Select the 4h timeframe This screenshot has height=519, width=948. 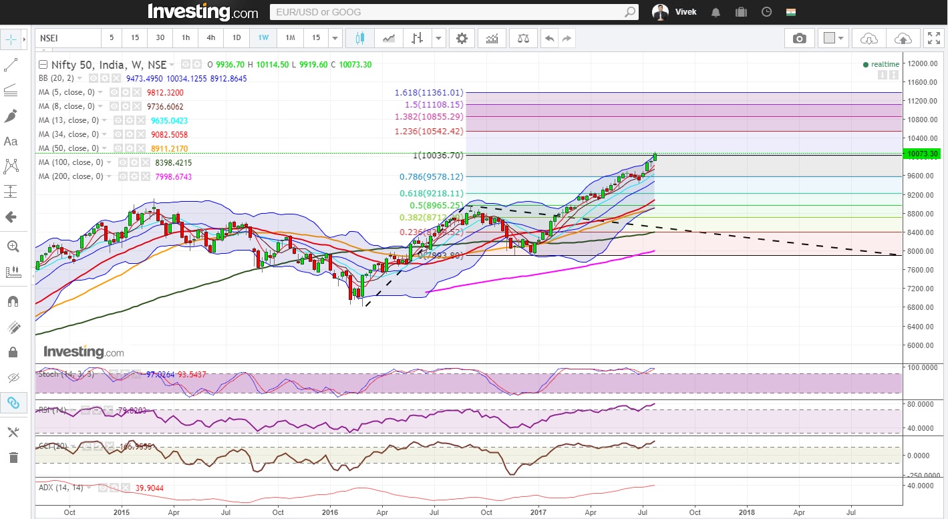(x=211, y=38)
